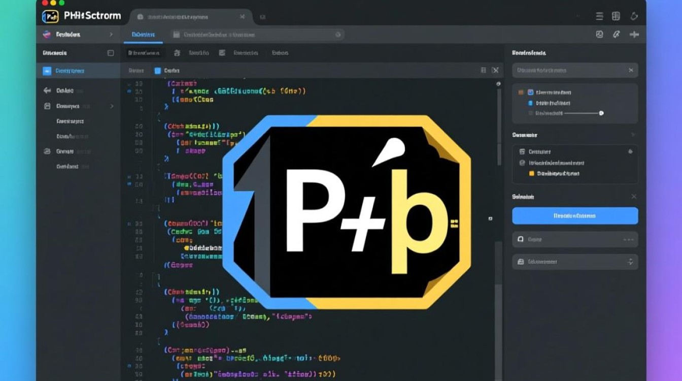Select the highlighted blue item in left sidebar

[78, 71]
